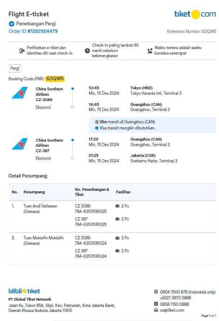This screenshot has height=321, width=219.
Task: Click the visa transit info icon
Action: [97, 128]
